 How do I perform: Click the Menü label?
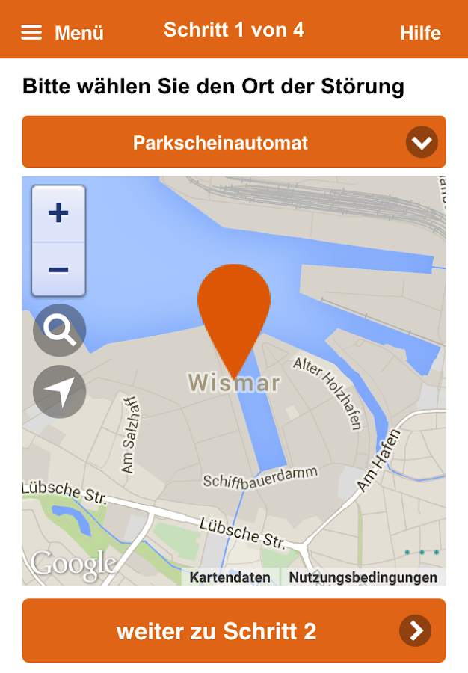(x=79, y=33)
